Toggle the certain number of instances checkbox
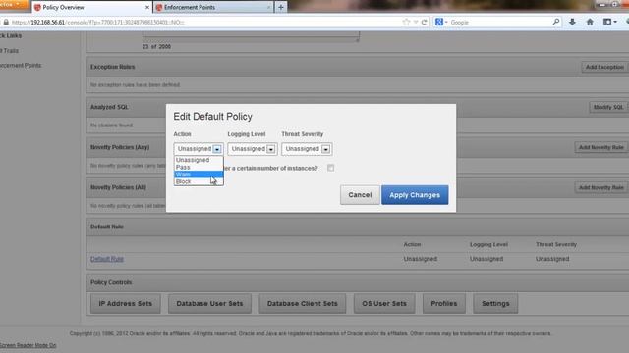 click(330, 168)
